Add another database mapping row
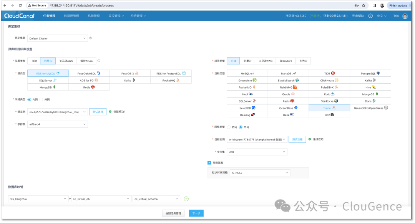 pos(186,199)
